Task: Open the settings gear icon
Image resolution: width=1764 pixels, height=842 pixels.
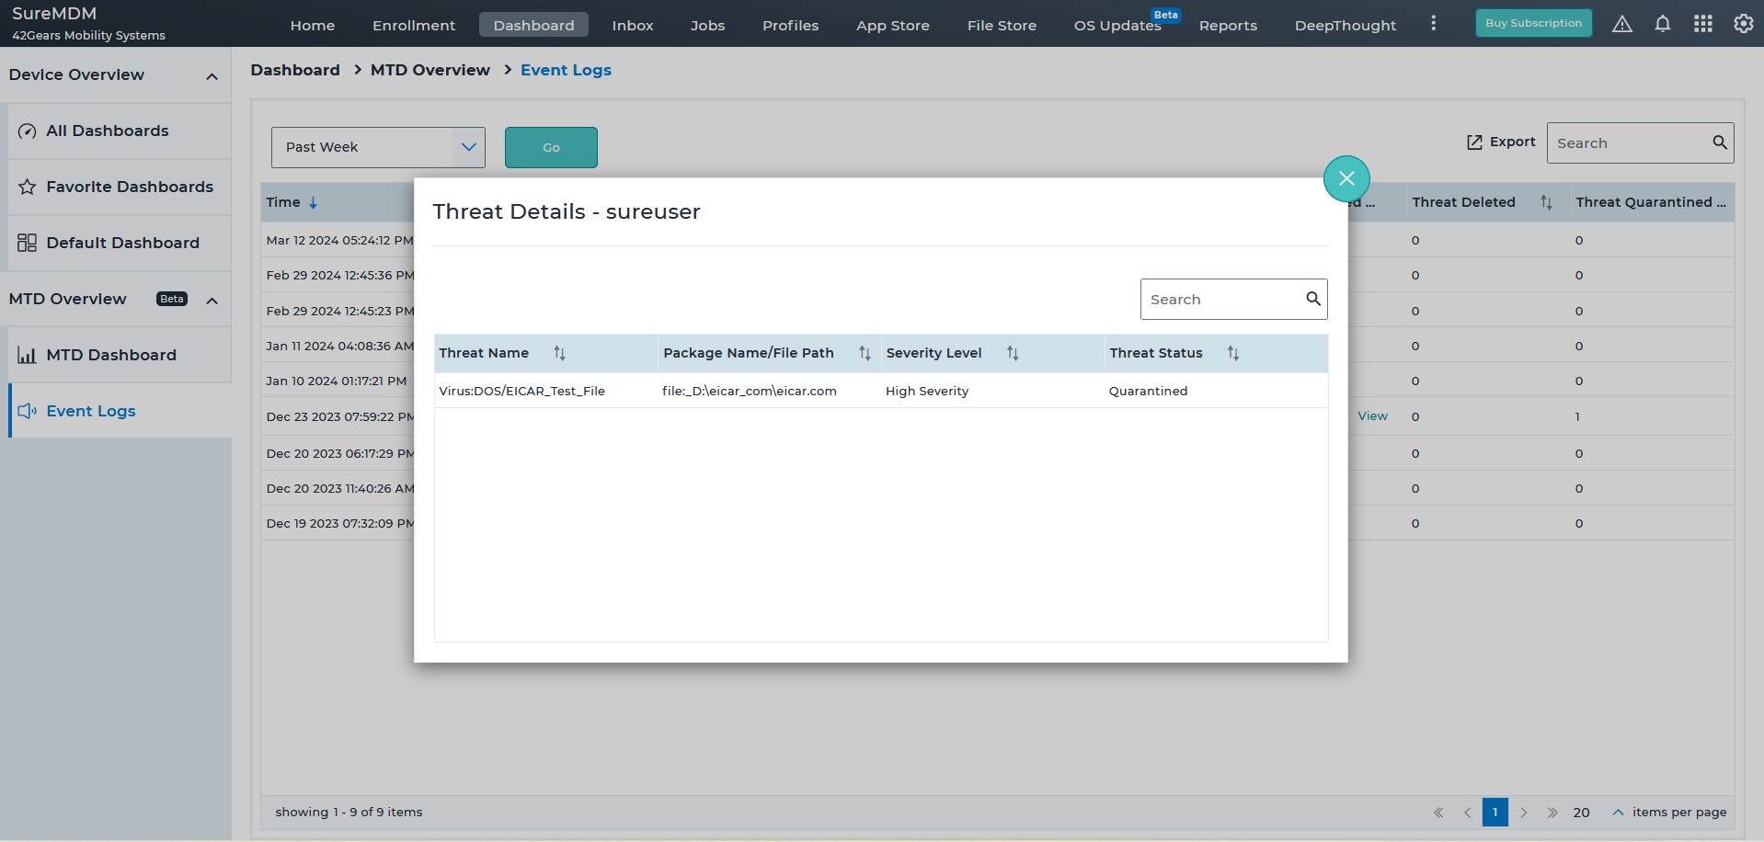Action: 1743,24
